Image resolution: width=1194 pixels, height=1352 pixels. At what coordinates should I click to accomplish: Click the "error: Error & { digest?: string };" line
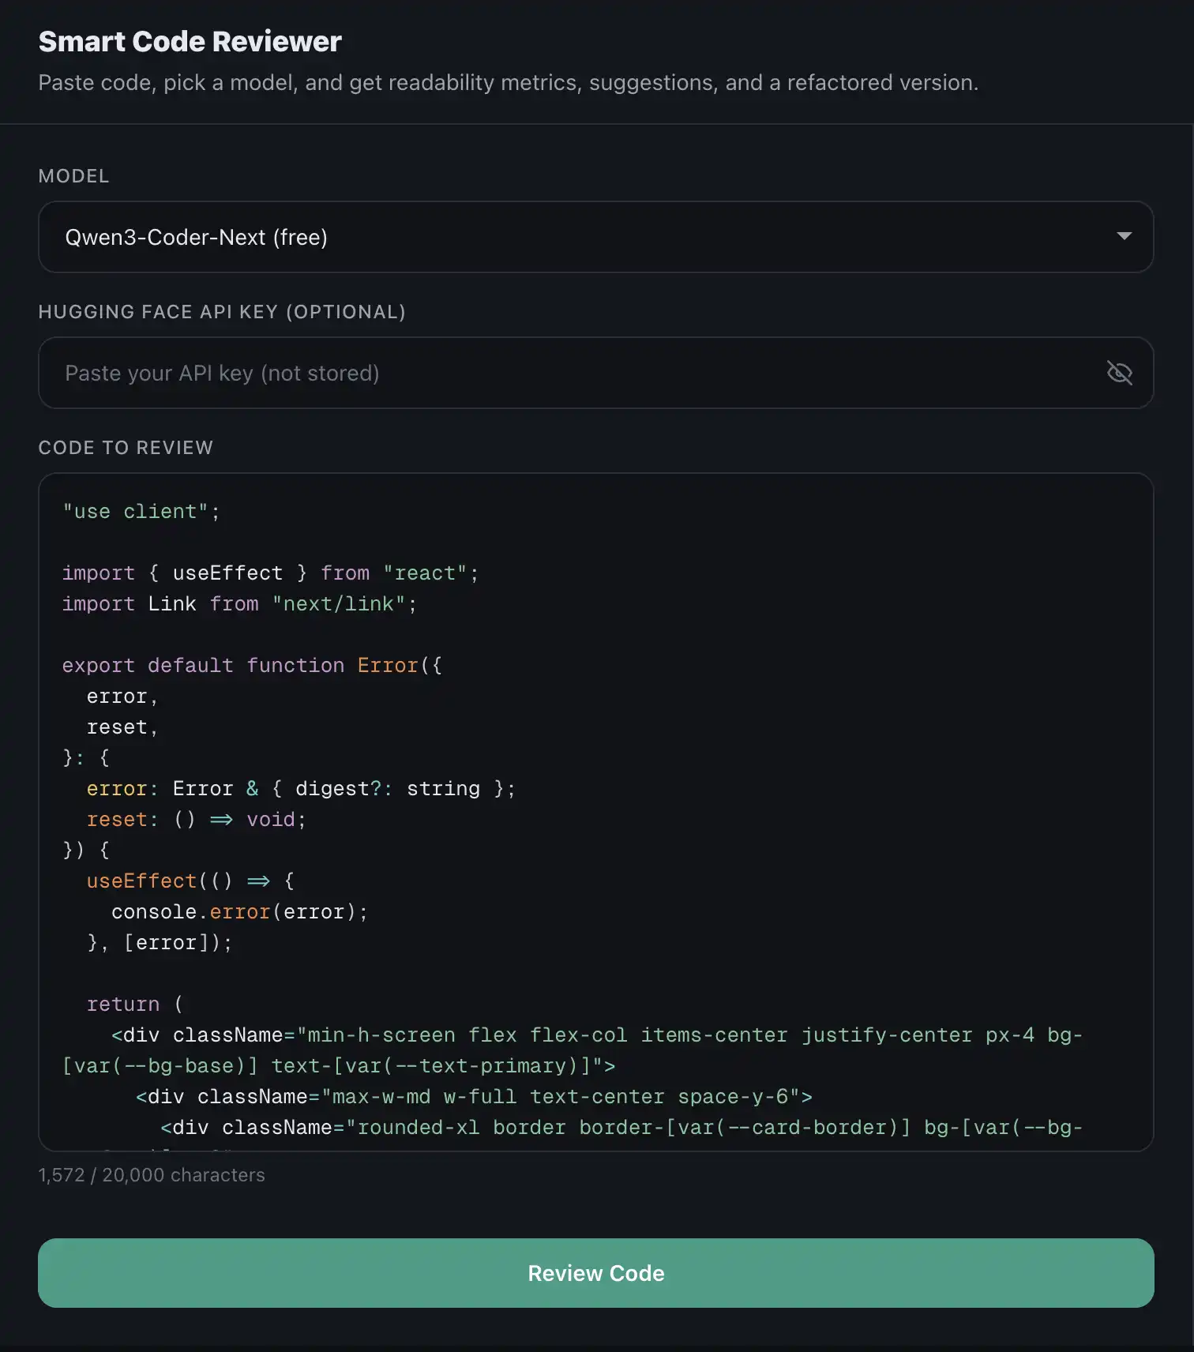tap(301, 789)
